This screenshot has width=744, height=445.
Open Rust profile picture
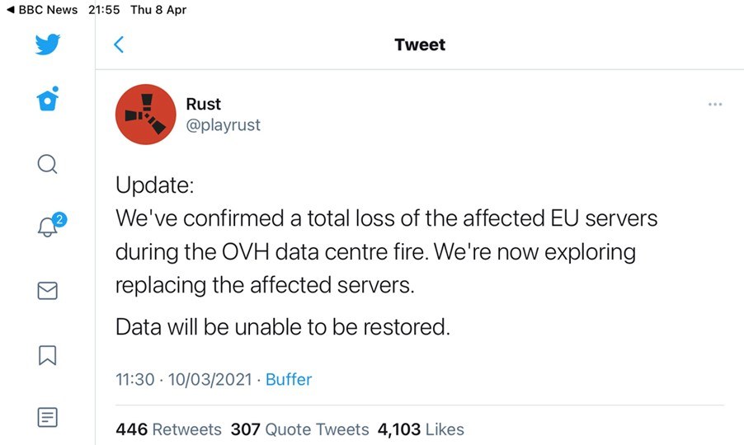click(146, 115)
